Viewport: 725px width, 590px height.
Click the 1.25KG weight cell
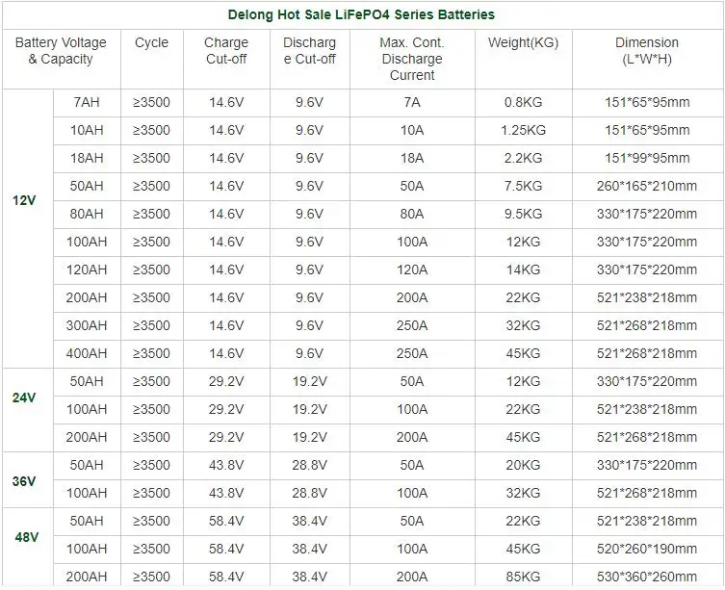point(523,131)
